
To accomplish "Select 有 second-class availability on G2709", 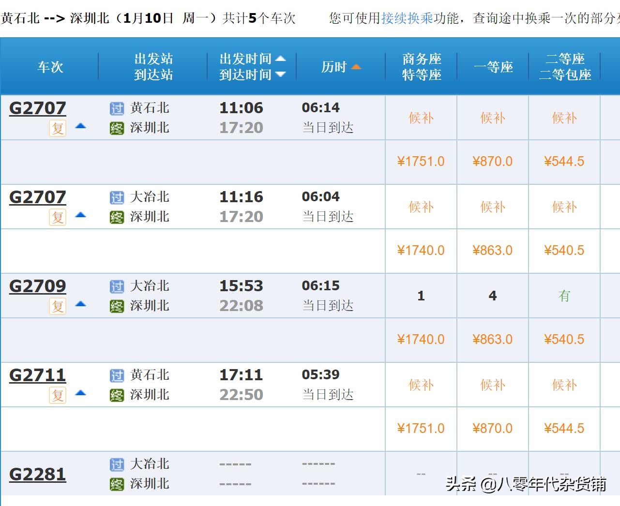I will click(x=564, y=296).
